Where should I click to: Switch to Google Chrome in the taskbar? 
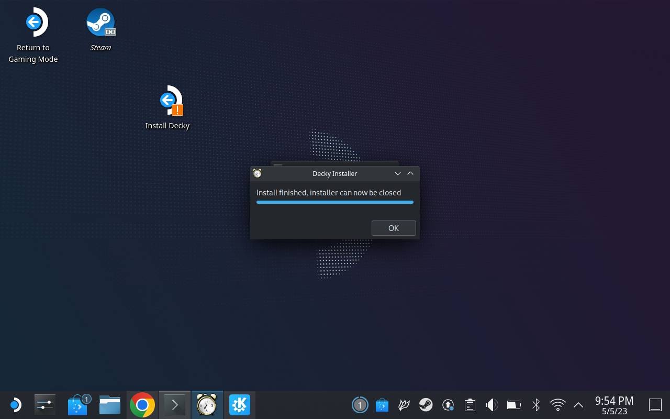click(x=142, y=405)
